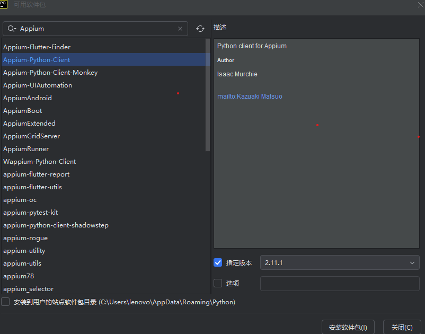Select AppiumGridServer package
The height and width of the screenshot is (334, 425).
click(104, 136)
